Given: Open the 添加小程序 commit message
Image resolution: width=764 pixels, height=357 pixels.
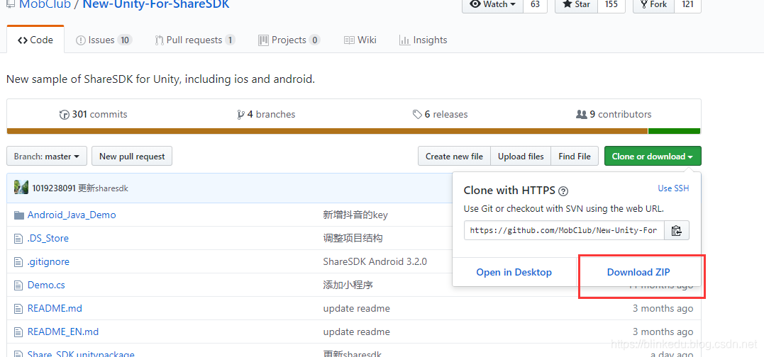Looking at the screenshot, I should tap(348, 285).
